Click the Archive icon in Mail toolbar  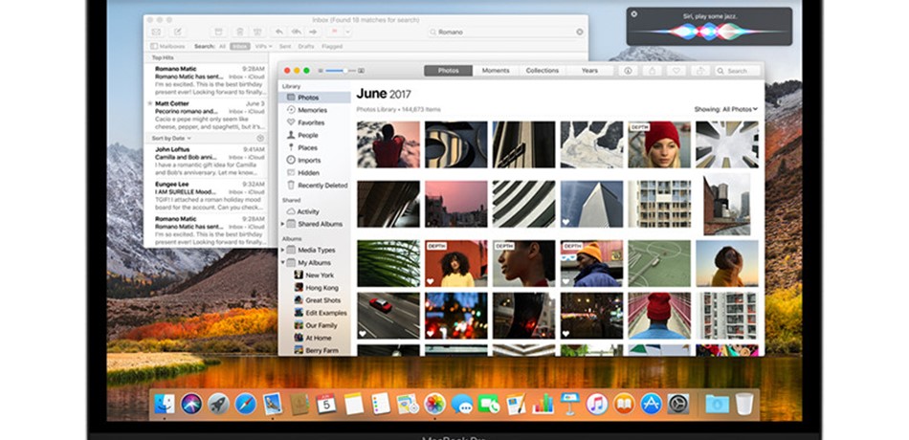[218, 32]
